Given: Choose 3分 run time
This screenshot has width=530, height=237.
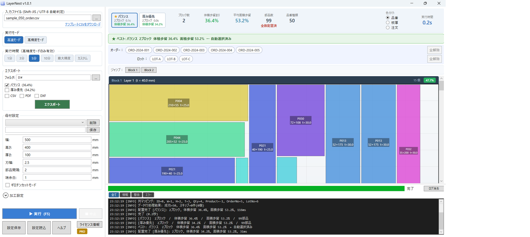Looking at the screenshot, I should click(22, 58).
